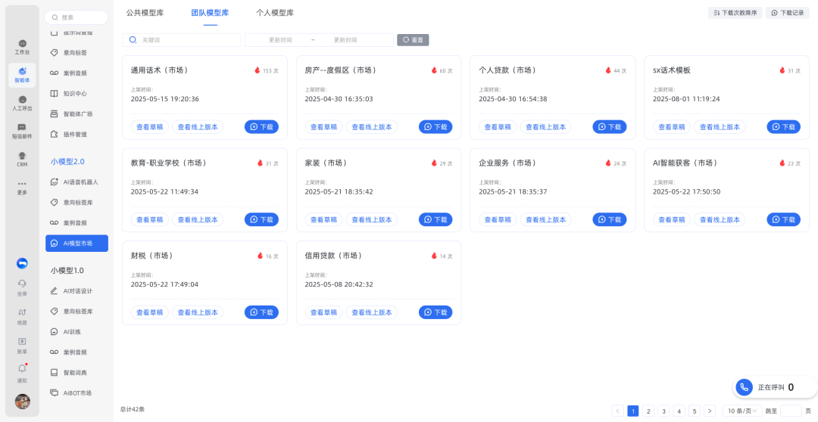Open 知识中心 in the sidebar menu
The width and height of the screenshot is (818, 422).
point(74,94)
